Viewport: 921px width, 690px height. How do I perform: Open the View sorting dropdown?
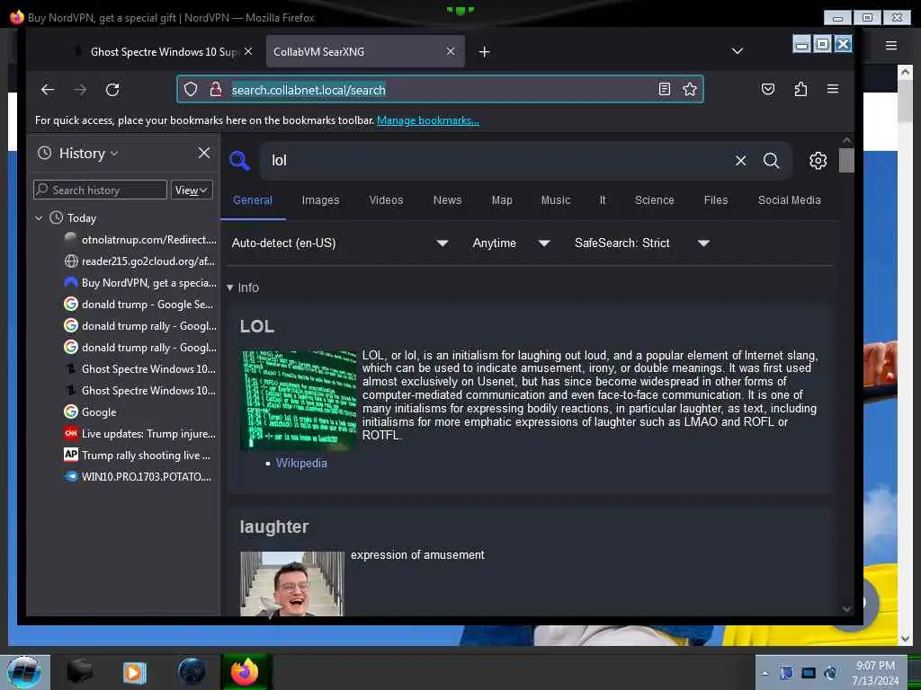[192, 190]
